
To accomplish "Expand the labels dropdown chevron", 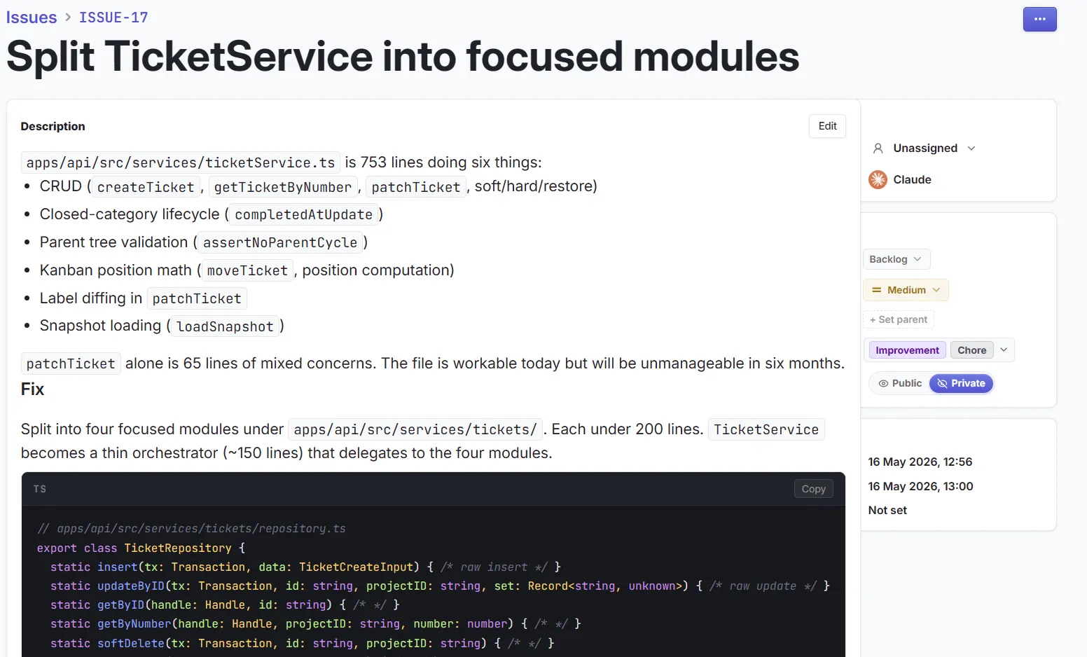I will click(x=1004, y=350).
